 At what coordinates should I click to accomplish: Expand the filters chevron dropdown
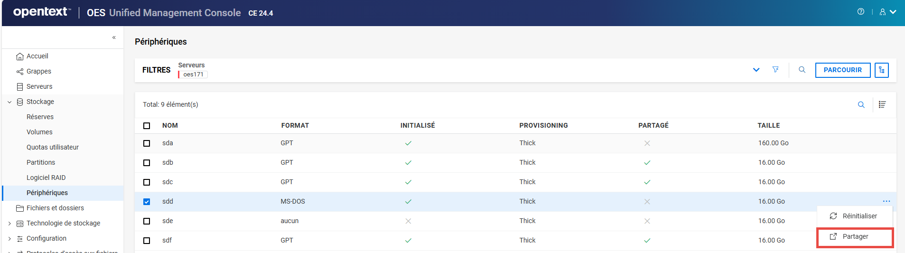(x=756, y=70)
